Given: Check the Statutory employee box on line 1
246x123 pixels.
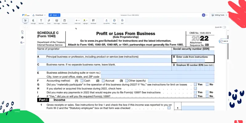Looking at the screenshot, I should pos(169,108).
